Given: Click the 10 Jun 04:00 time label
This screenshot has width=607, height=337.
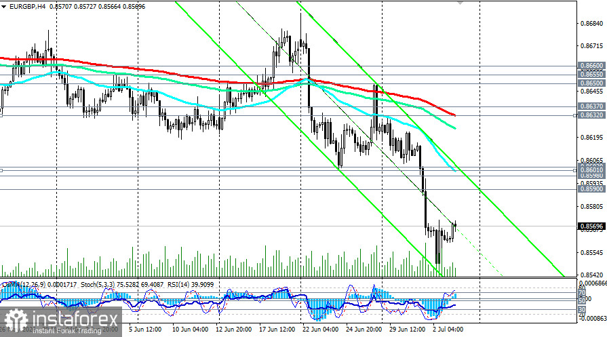Looking at the screenshot, I should [190, 330].
